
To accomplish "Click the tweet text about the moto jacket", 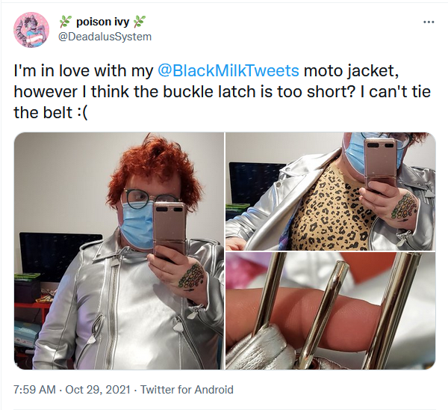I will [222, 91].
